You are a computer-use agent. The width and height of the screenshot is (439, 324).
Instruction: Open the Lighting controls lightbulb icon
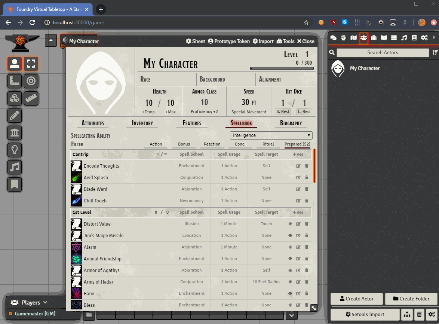pyautogui.click(x=15, y=150)
